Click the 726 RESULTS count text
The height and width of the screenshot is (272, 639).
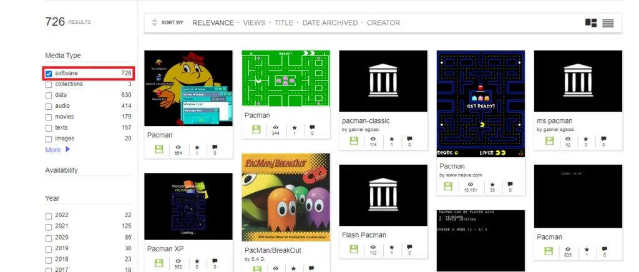coord(68,22)
